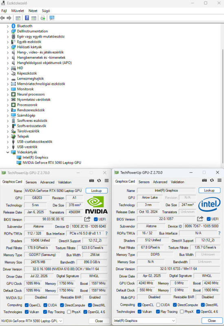This screenshot has height=326, width=224.
Task: Click the Help question-mark toolbar icon
Action: pos(27,18)
